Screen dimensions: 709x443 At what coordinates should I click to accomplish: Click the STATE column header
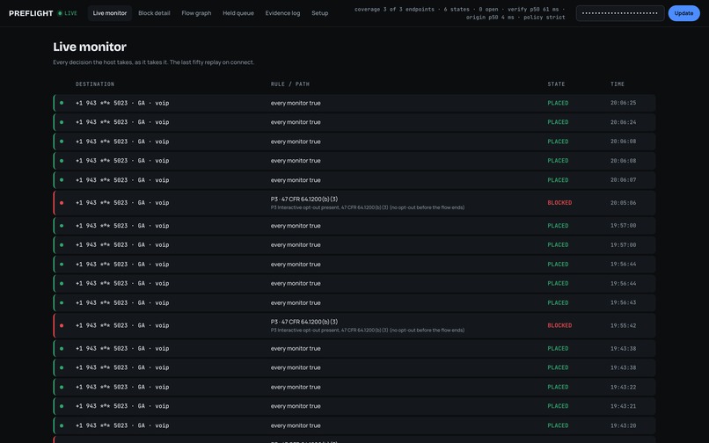(556, 84)
